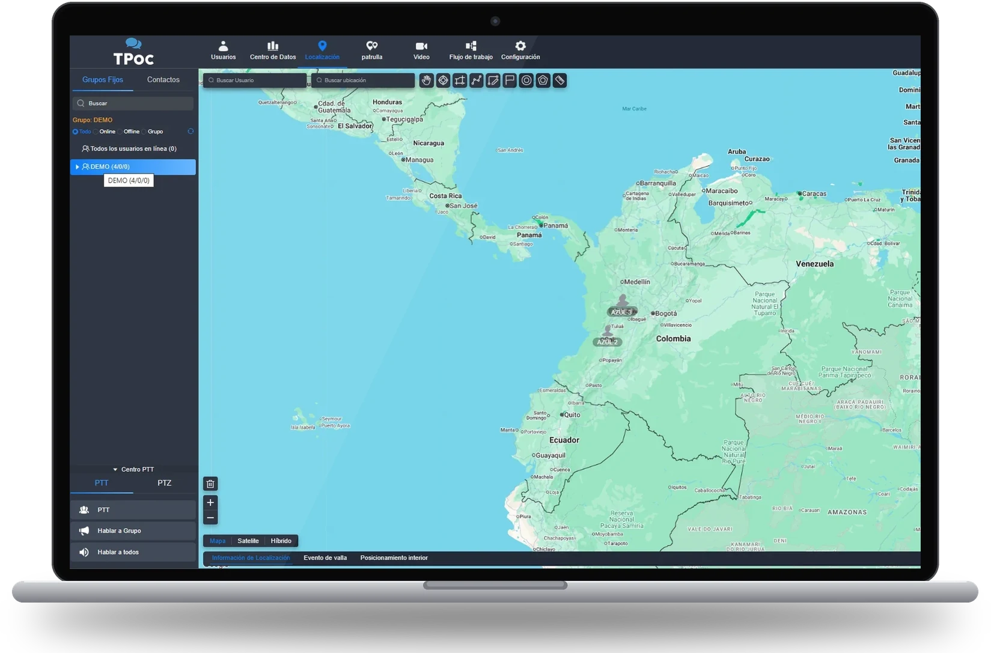Screen dimensions: 991x653
Task: Select the Localización tab
Action: coord(322,50)
